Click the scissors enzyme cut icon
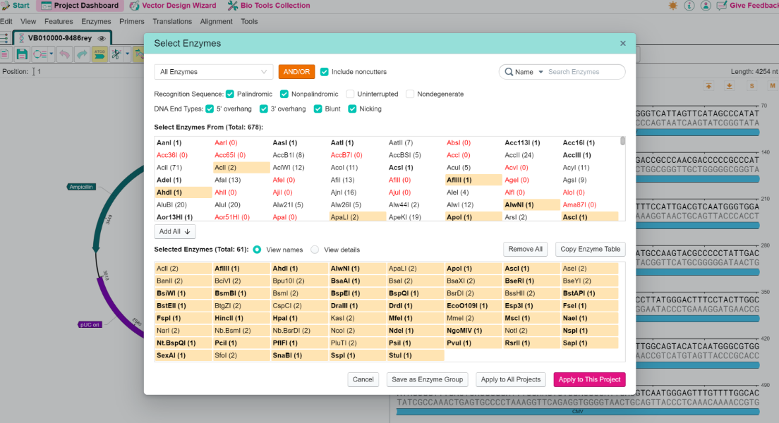Viewport: 779px width, 423px height. pyautogui.click(x=116, y=54)
